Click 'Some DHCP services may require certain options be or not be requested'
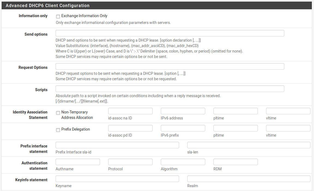This screenshot has width=314, height=191. (x=116, y=79)
